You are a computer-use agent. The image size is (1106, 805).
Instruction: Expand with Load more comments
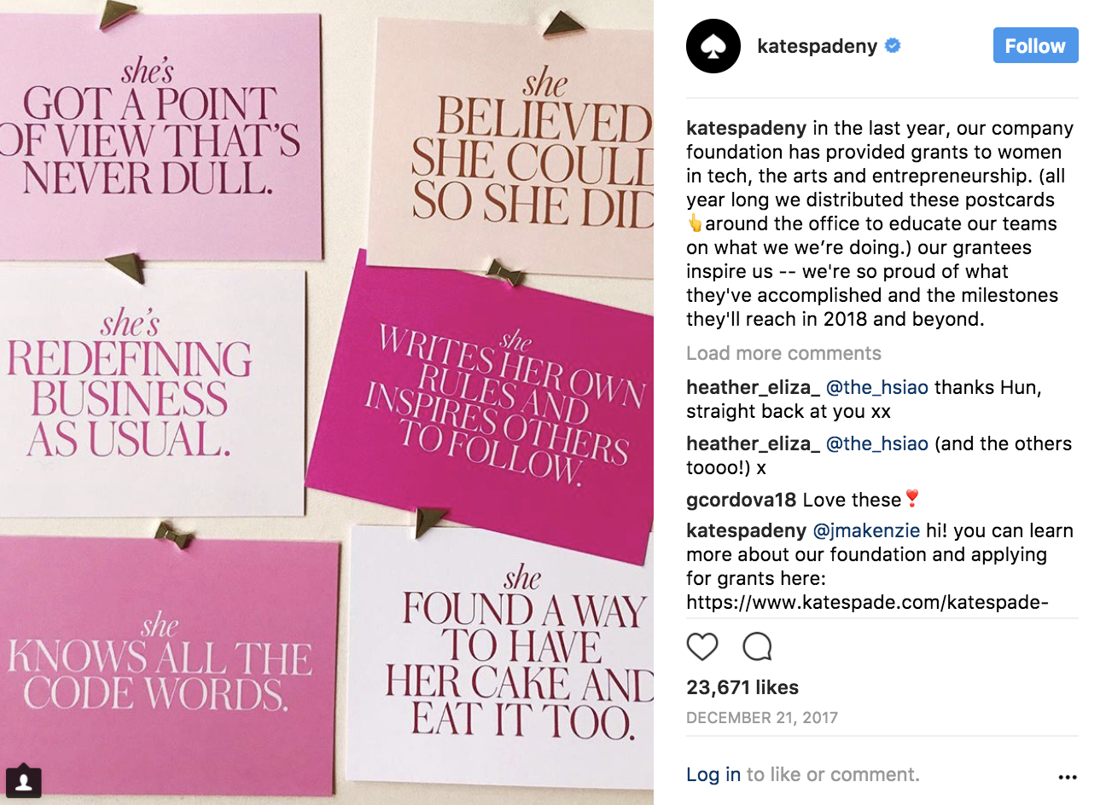783,353
